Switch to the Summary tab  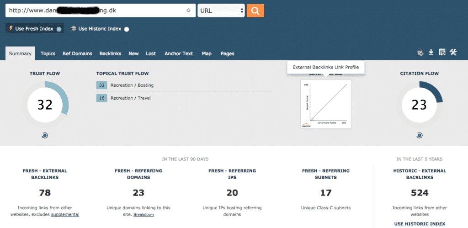[20, 53]
